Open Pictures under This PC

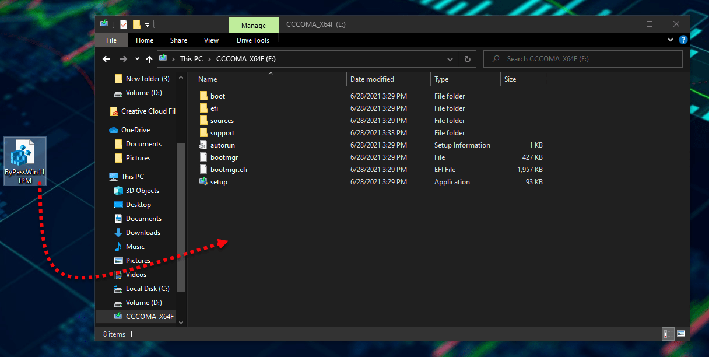[138, 261]
